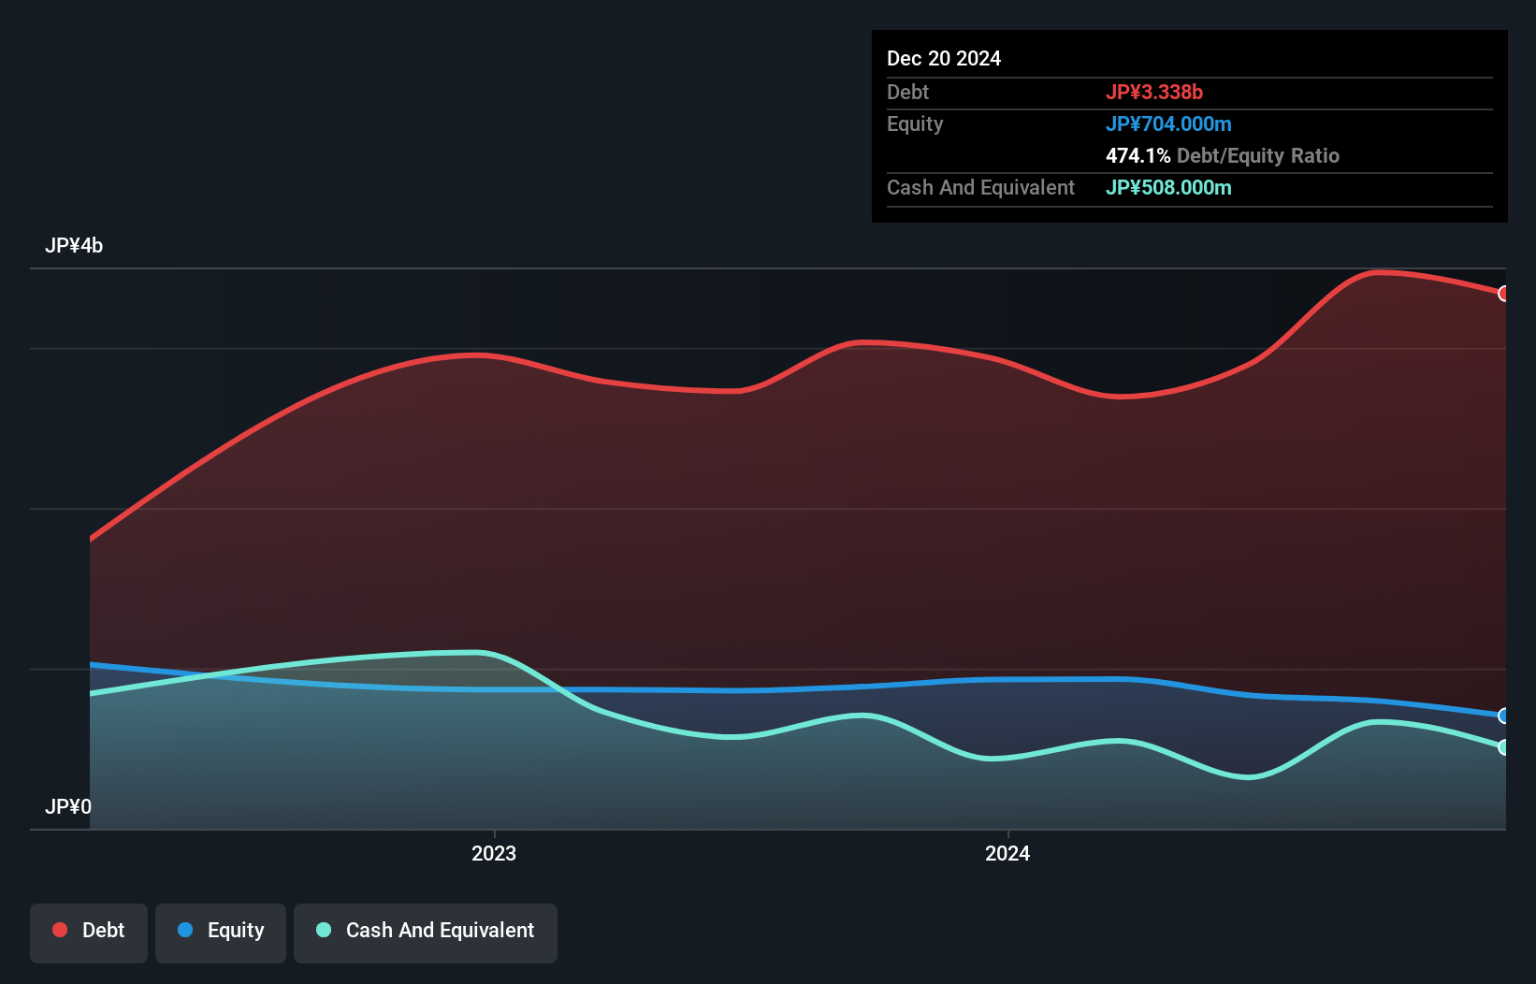Toggle the Cash And Equivalent legend button

tap(426, 933)
